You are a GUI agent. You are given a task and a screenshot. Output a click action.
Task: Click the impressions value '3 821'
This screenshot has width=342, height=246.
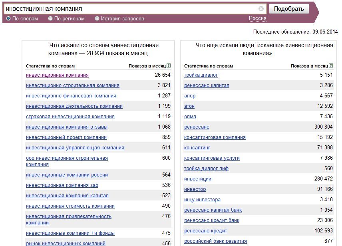[x=164, y=85]
